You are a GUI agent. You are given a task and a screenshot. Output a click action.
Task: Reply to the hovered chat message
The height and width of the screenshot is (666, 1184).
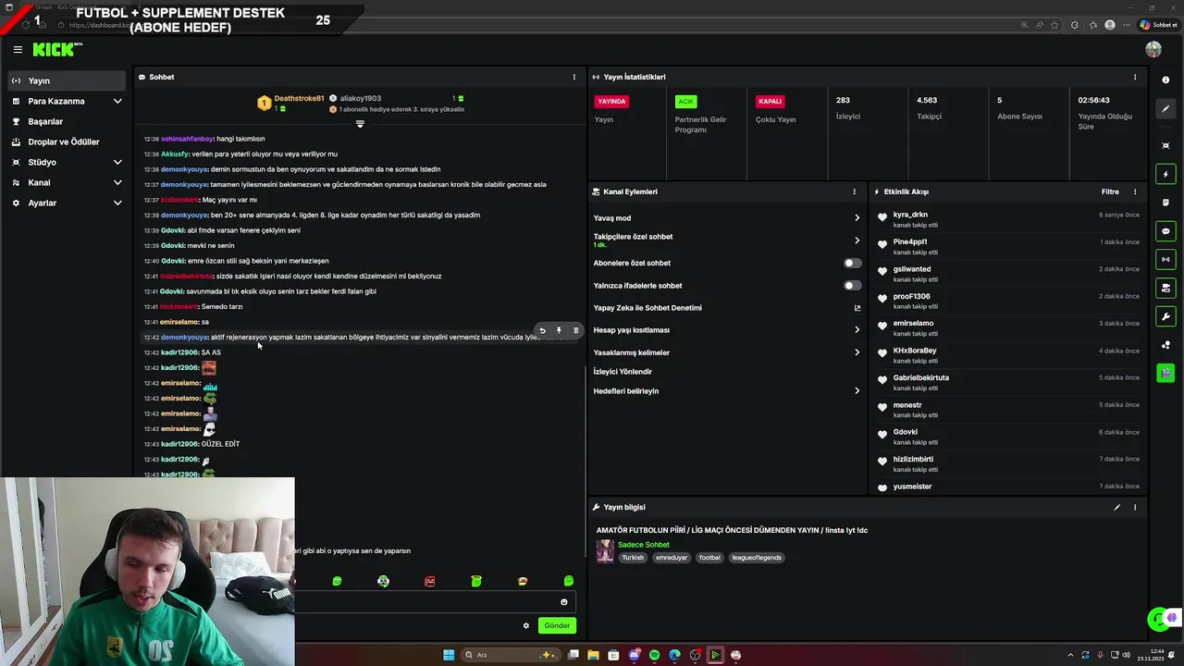pos(542,330)
